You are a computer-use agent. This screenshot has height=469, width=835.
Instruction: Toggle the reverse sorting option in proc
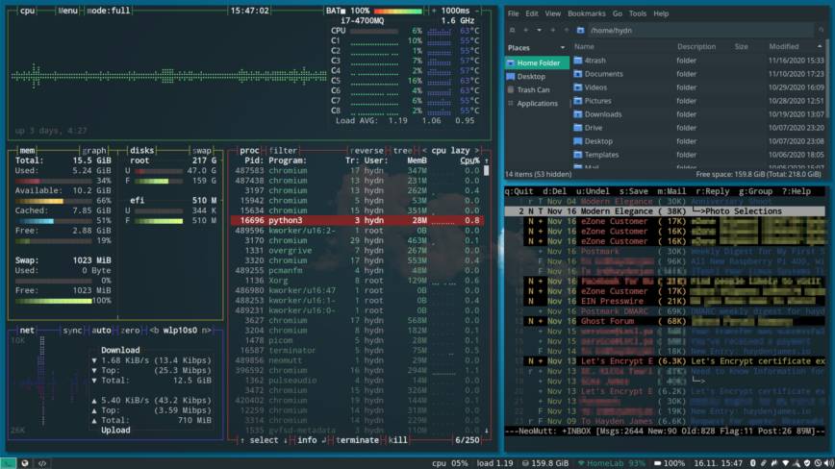pyautogui.click(x=368, y=150)
